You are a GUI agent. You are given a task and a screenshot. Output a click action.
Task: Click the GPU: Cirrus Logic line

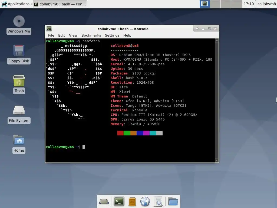(138, 119)
